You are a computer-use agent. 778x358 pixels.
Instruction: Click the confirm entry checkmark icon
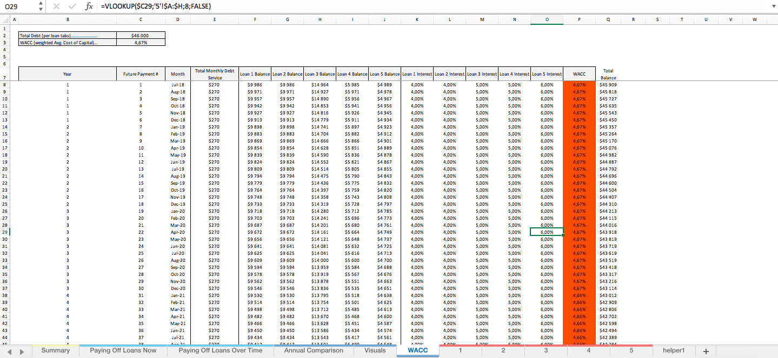pos(72,6)
